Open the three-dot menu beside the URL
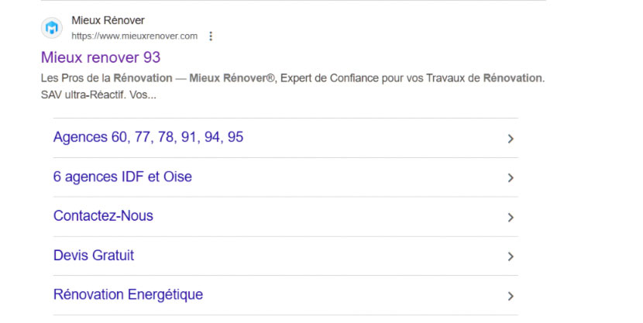 pyautogui.click(x=211, y=36)
